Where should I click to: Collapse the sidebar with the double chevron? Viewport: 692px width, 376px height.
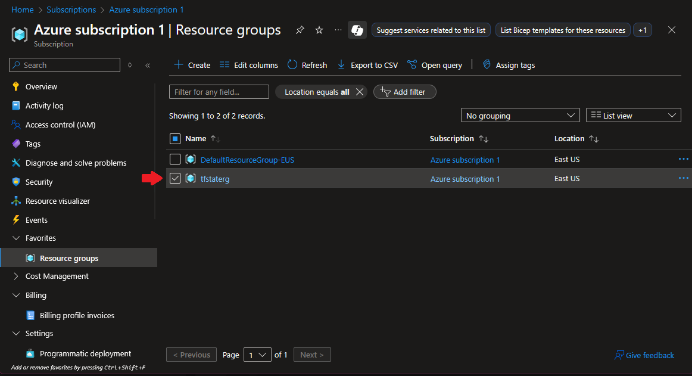tap(148, 66)
